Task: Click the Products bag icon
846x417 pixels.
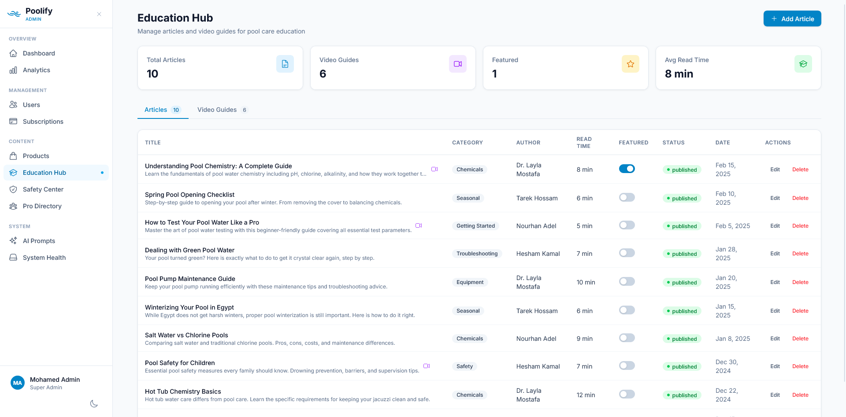Action: [13, 156]
